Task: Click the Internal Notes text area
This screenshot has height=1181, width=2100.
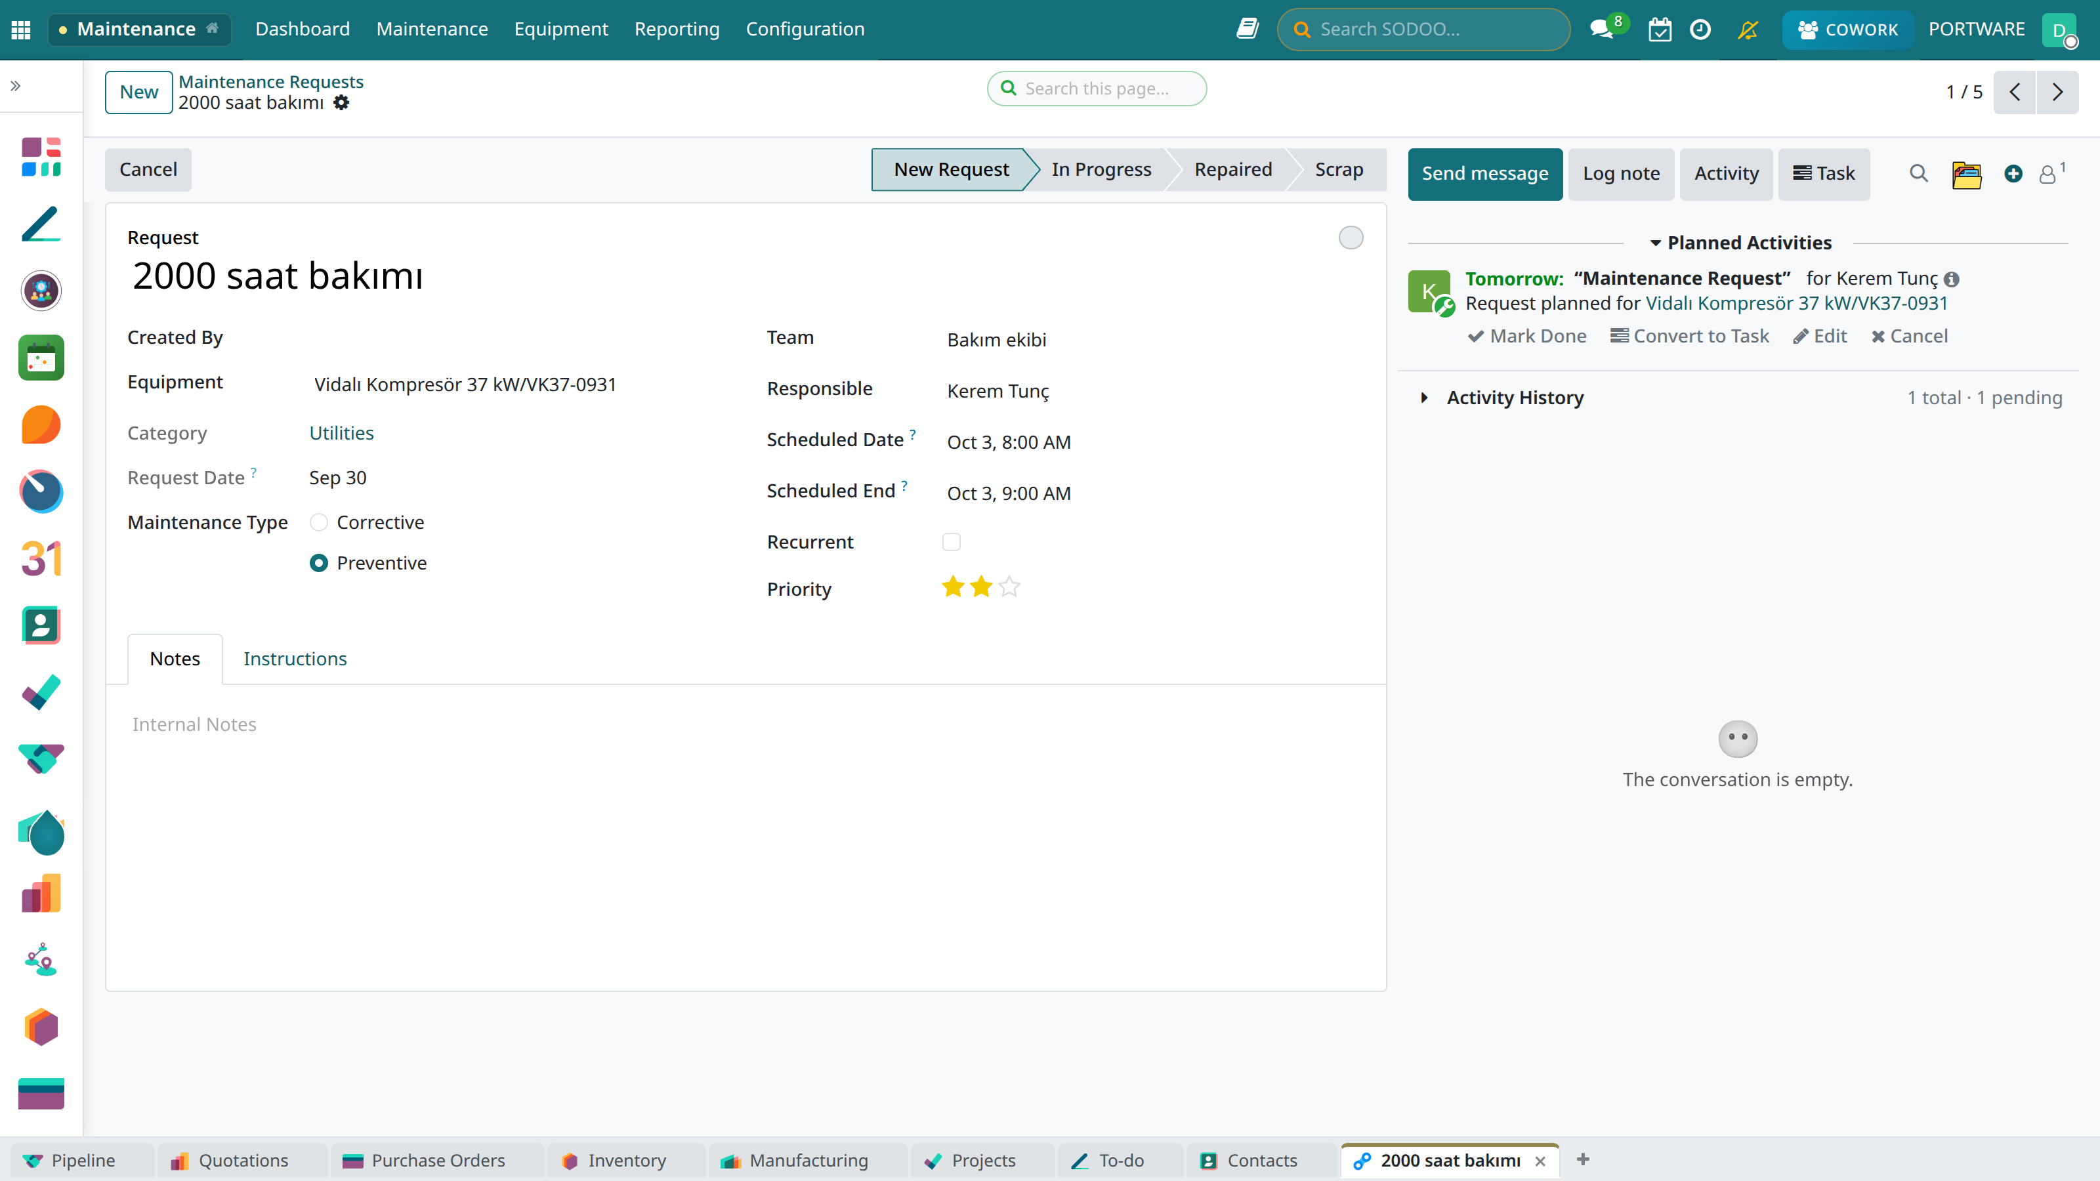Action: (745, 724)
